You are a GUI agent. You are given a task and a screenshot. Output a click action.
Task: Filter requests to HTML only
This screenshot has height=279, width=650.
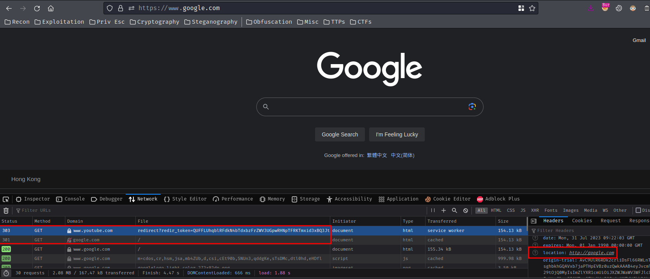[x=496, y=211]
